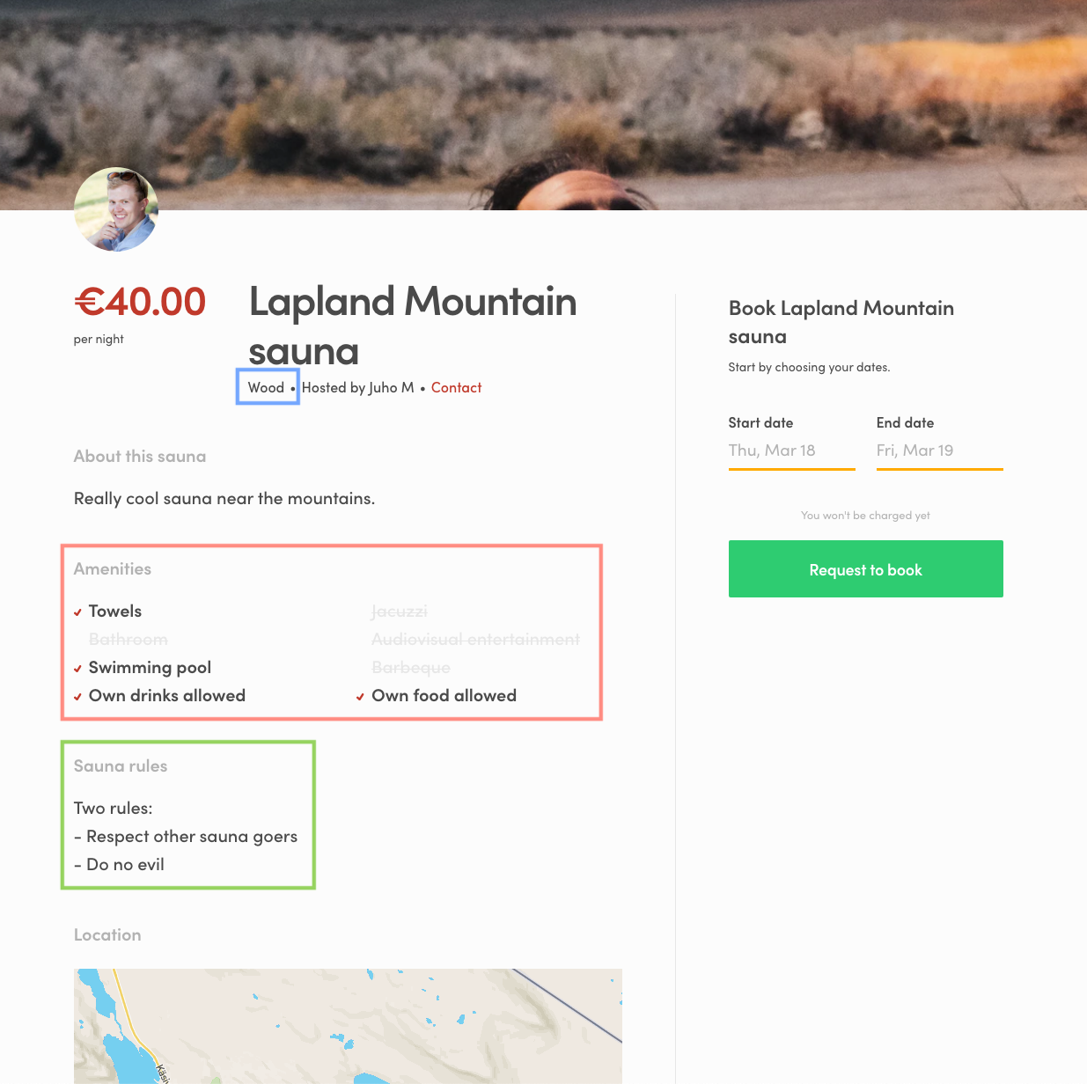The width and height of the screenshot is (1087, 1084).
Task: Click the €40.00 per night price
Action: point(139,302)
